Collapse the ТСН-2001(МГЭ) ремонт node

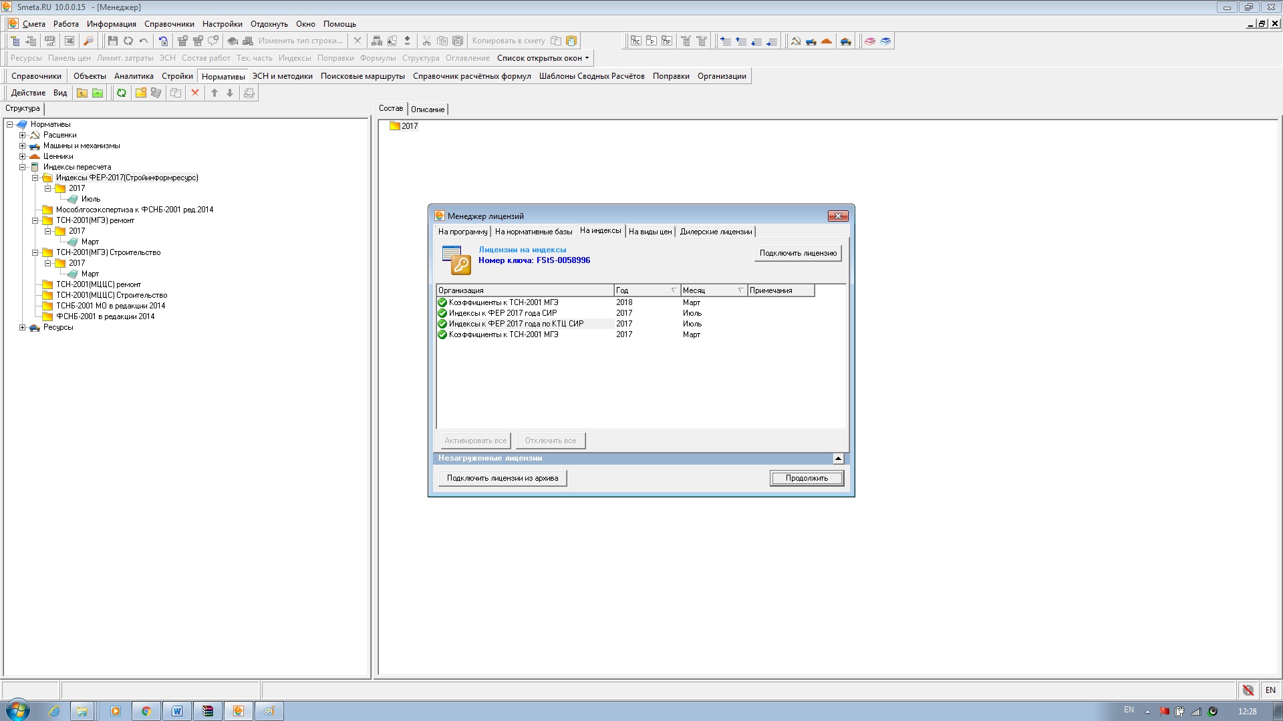pyautogui.click(x=35, y=220)
